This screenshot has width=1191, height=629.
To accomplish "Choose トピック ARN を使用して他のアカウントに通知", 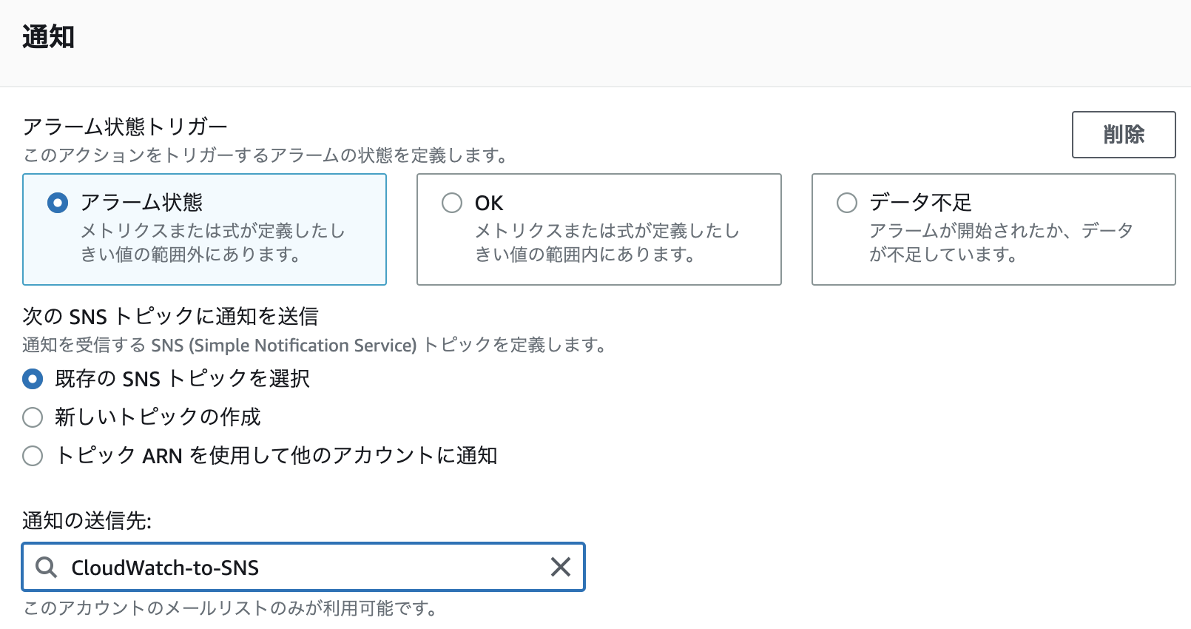I will coord(32,457).
